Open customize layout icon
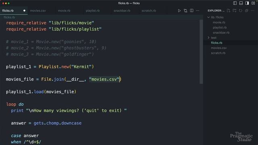This screenshot has width=258, height=145. point(253,3)
